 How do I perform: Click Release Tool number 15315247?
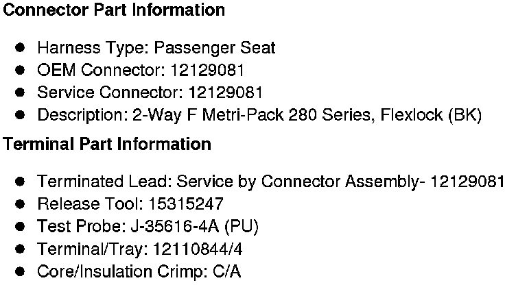click(x=185, y=204)
